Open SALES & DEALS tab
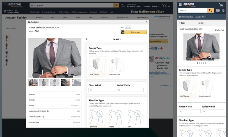This screenshot has height=137, width=228. point(123,18)
